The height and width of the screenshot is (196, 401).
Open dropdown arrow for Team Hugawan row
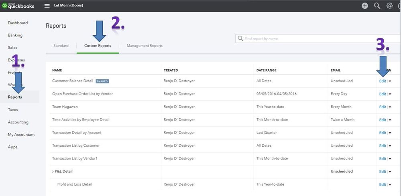pyautogui.click(x=390, y=107)
